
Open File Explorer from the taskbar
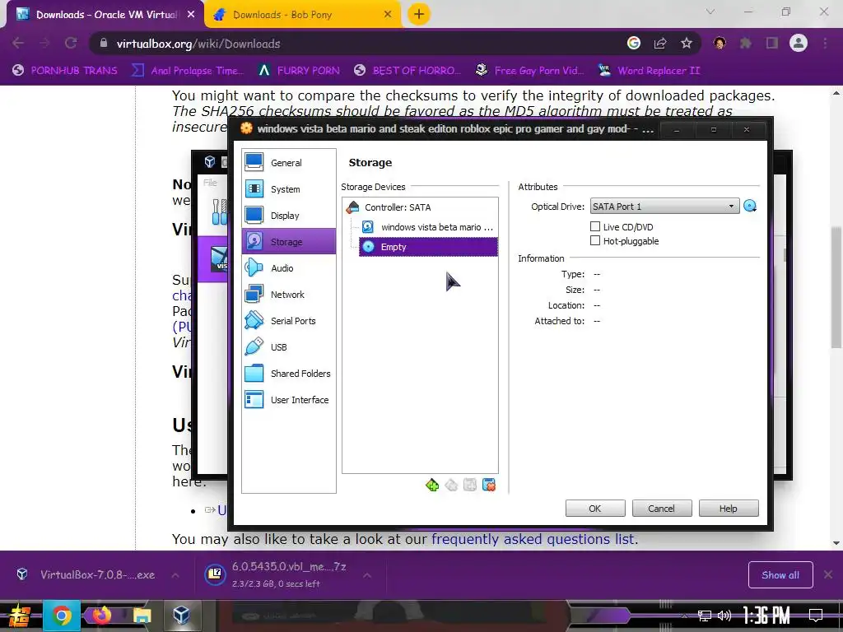coord(142,616)
